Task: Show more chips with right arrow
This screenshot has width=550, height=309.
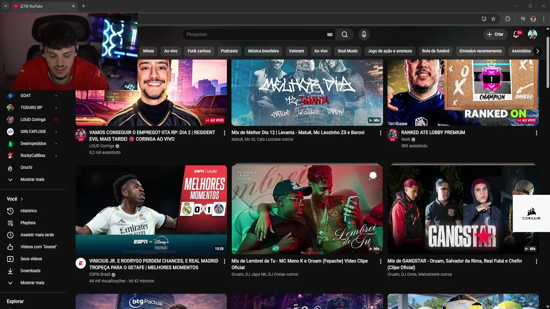Action: (538, 51)
